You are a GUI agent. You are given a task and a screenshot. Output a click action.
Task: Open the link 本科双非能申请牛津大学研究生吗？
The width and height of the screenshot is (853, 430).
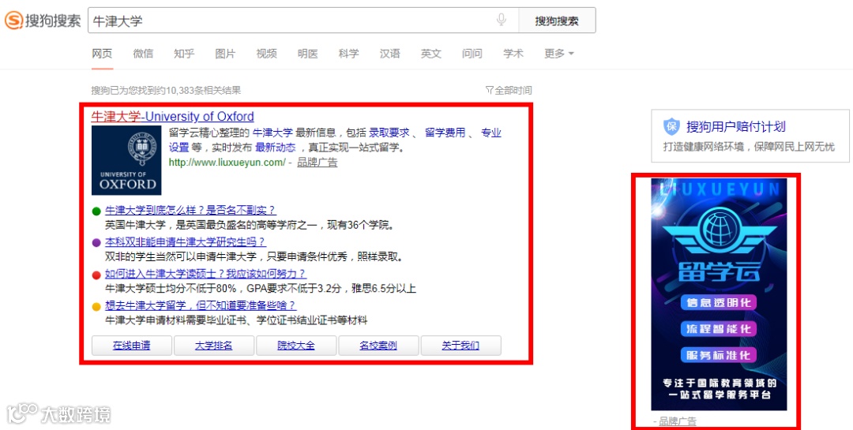tap(186, 242)
